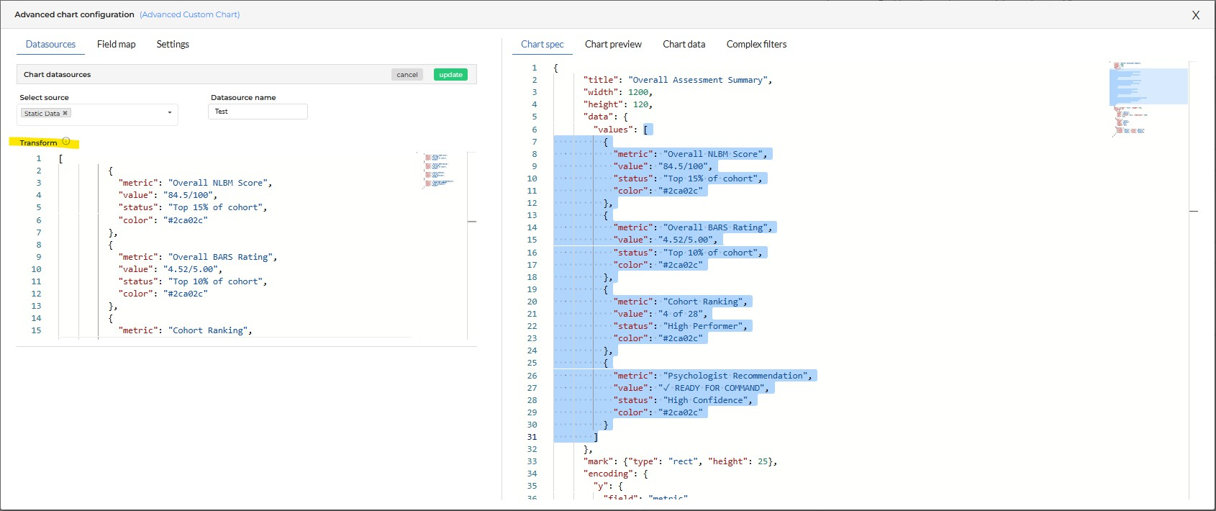Click the "4 of 28" value line
The image size is (1216, 511).
(x=661, y=314)
